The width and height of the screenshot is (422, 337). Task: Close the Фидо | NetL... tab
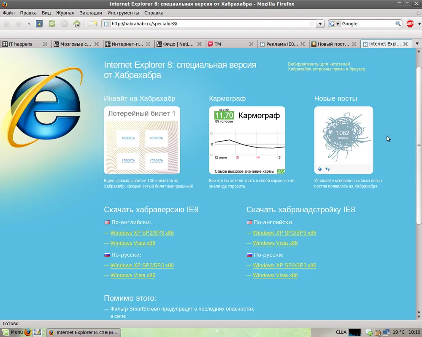click(200, 44)
